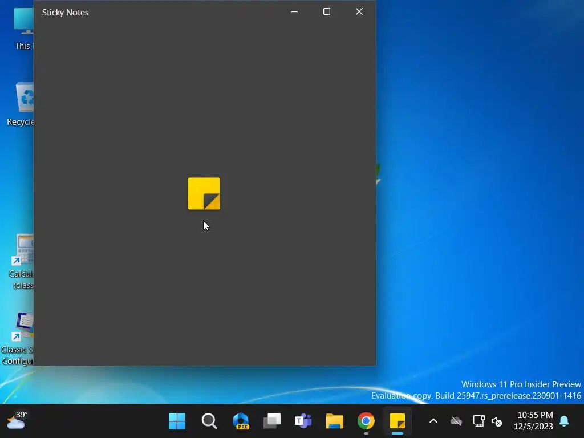
Task: Open taskbar Search
Action: 209,421
